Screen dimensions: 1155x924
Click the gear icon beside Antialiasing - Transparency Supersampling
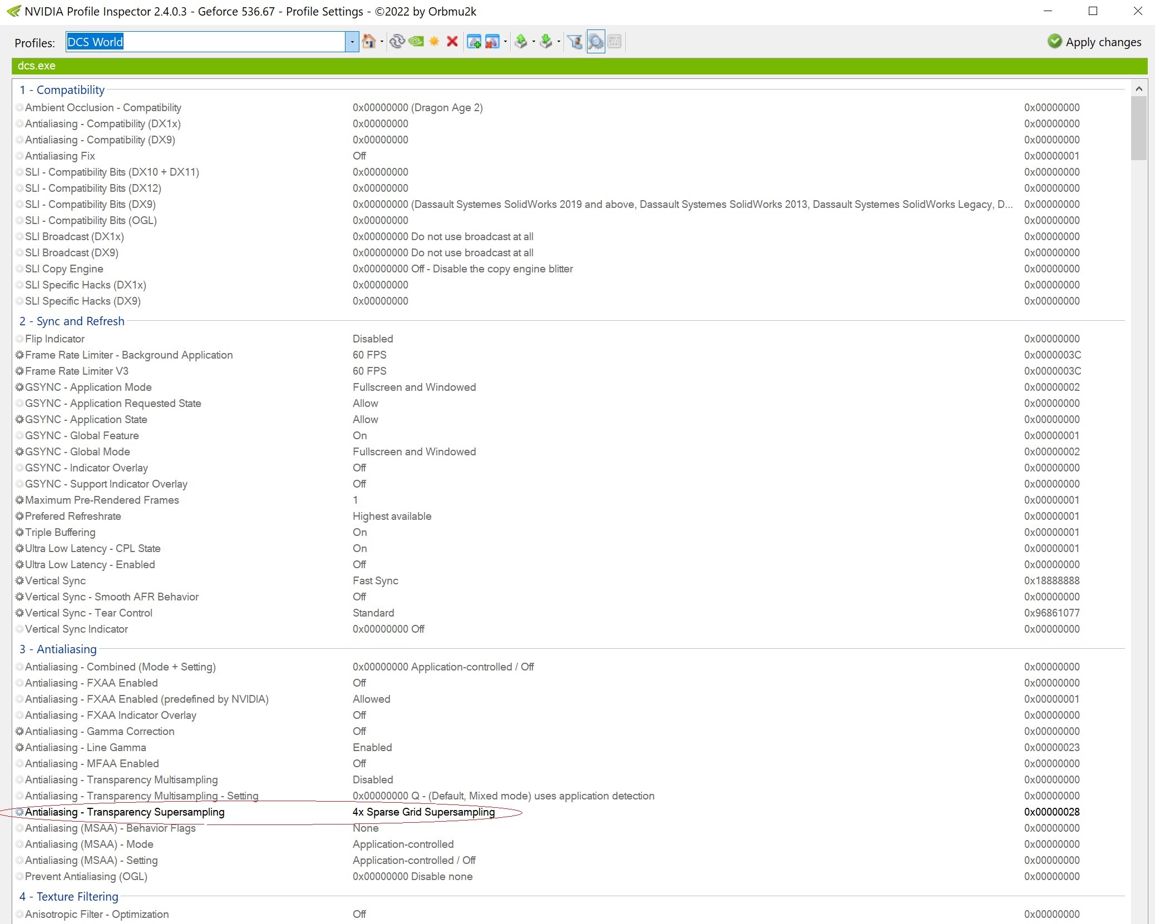point(19,812)
